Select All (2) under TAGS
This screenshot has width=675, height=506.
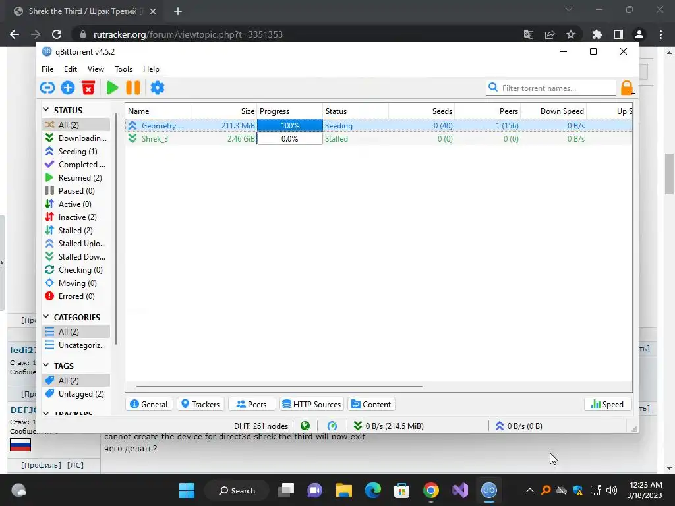click(x=76, y=380)
